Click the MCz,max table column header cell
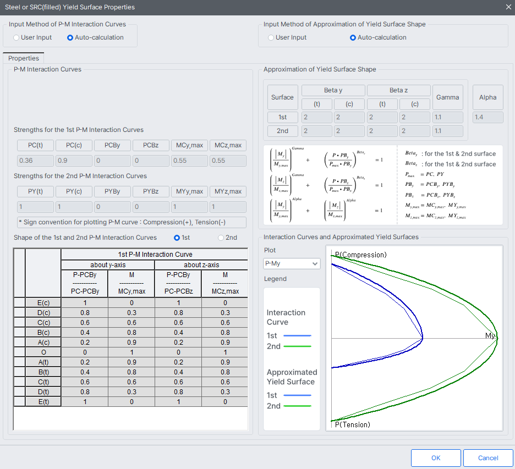Image resolution: width=515 pixels, height=469 pixels. coord(225,284)
